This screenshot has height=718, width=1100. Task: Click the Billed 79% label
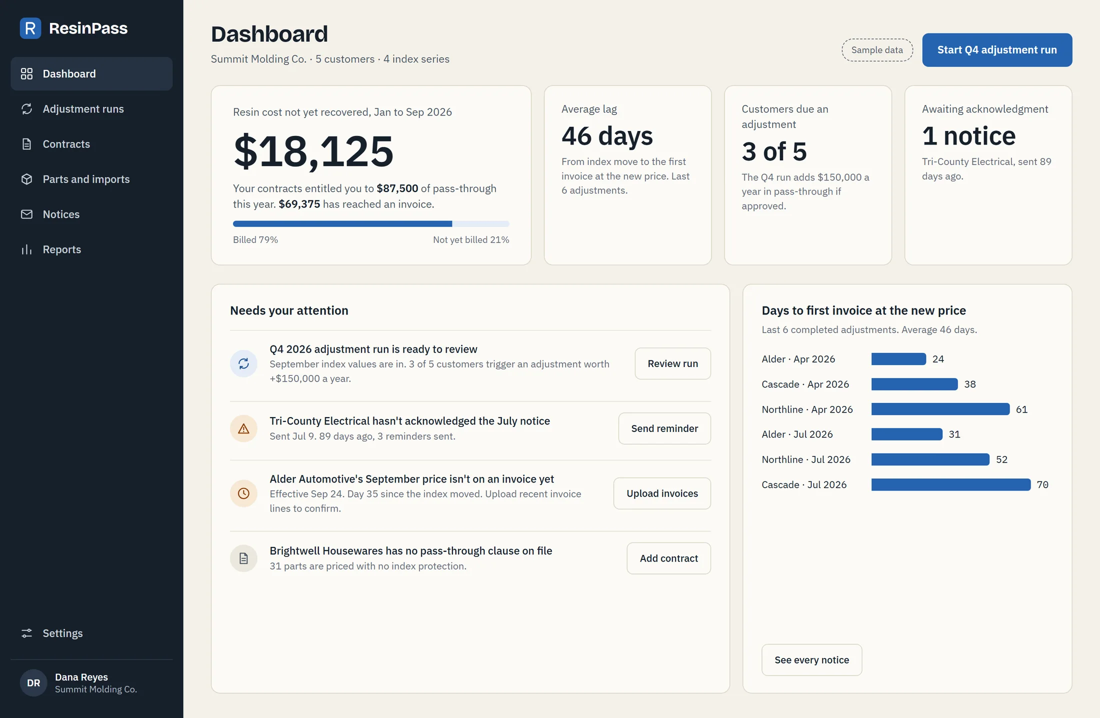click(255, 240)
